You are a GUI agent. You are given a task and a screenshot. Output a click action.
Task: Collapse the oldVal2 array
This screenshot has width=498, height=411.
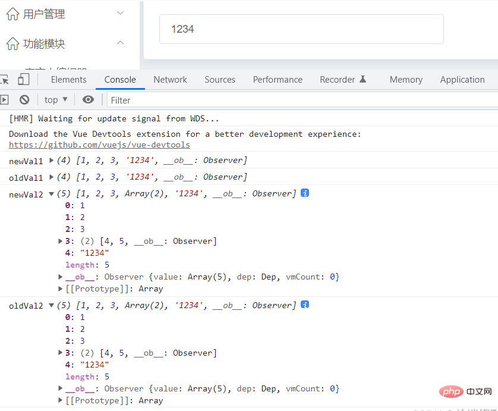pos(51,306)
